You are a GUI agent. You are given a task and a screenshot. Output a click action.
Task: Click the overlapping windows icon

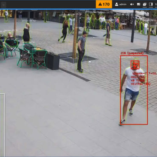(x=145, y=4)
